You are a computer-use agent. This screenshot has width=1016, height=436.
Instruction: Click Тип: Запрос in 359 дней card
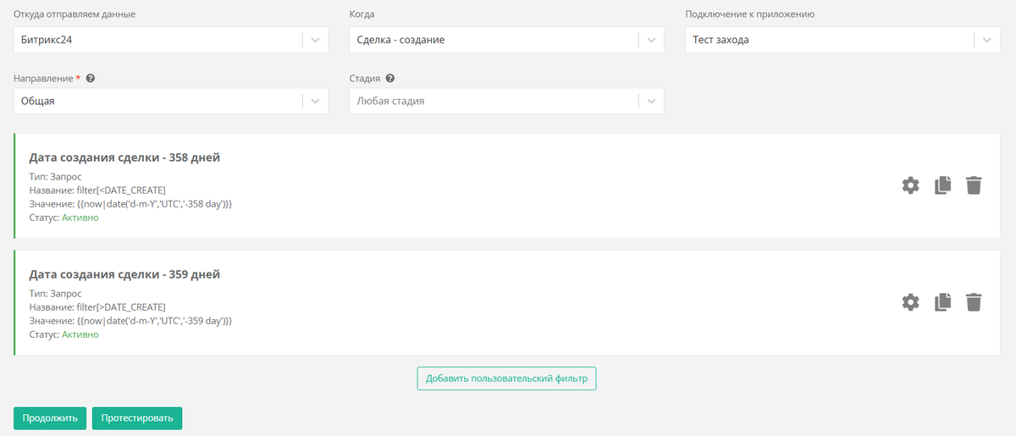[x=55, y=293]
